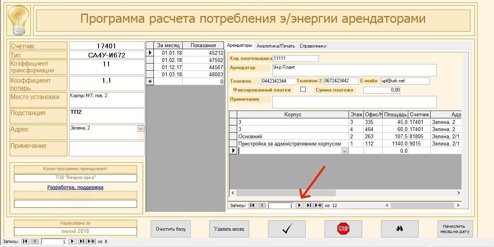Click the area cell 1140,0
This screenshot has height=247, width=494.
click(x=395, y=143)
